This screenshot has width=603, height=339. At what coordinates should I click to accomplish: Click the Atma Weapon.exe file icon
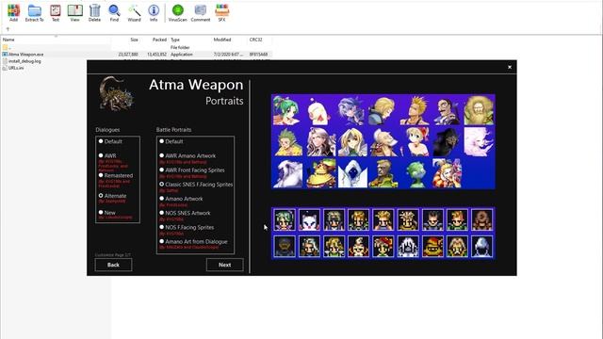click(5, 55)
